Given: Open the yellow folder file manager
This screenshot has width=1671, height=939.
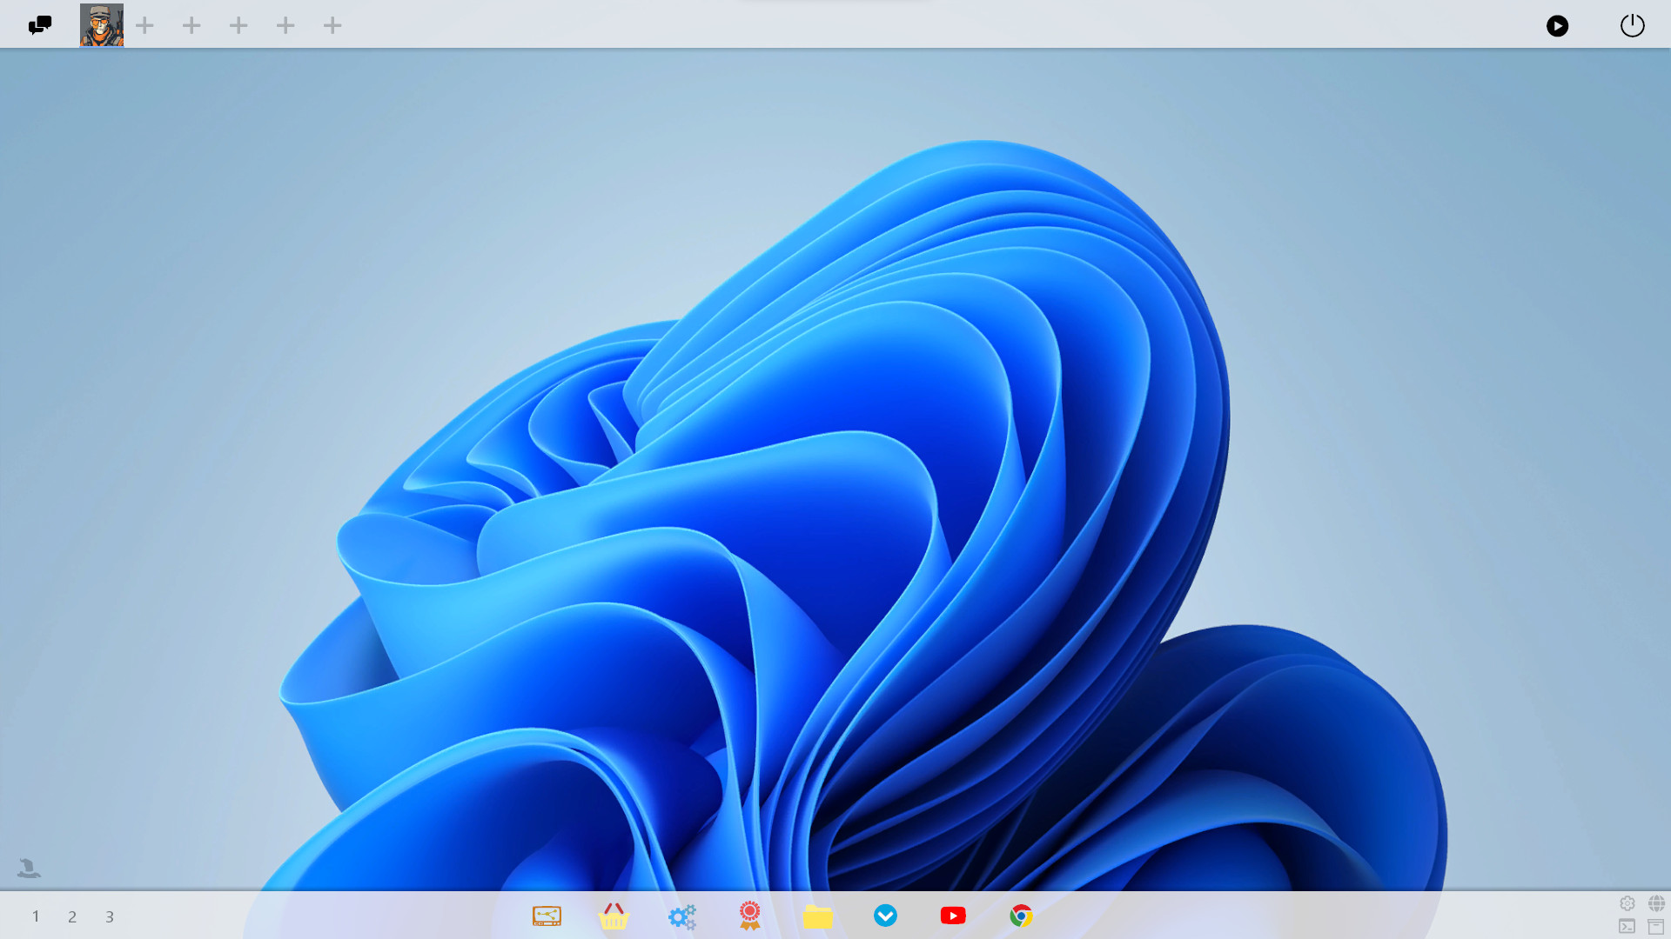Looking at the screenshot, I should (818, 916).
